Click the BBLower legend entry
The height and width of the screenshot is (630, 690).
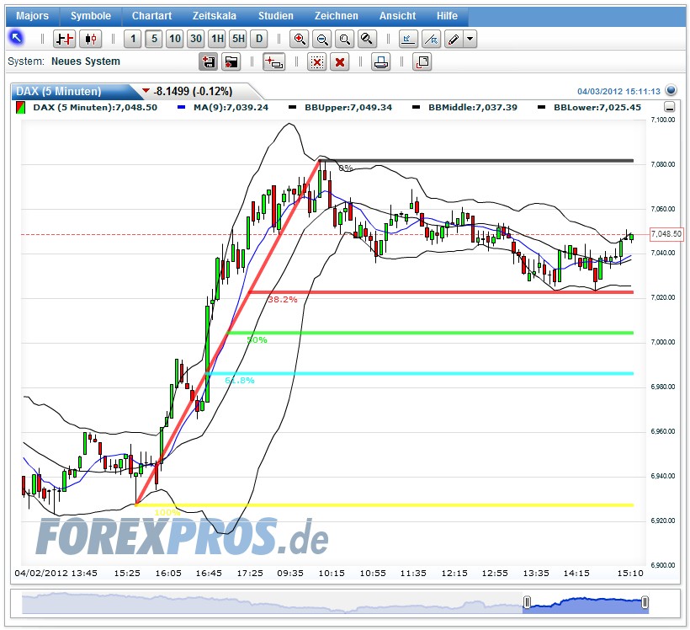click(589, 107)
